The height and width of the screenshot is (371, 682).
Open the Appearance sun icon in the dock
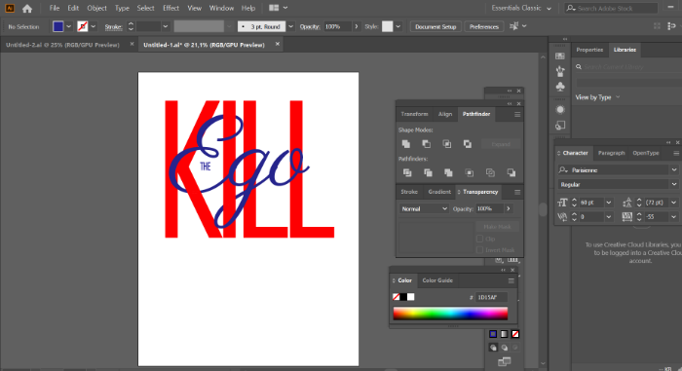(560, 110)
